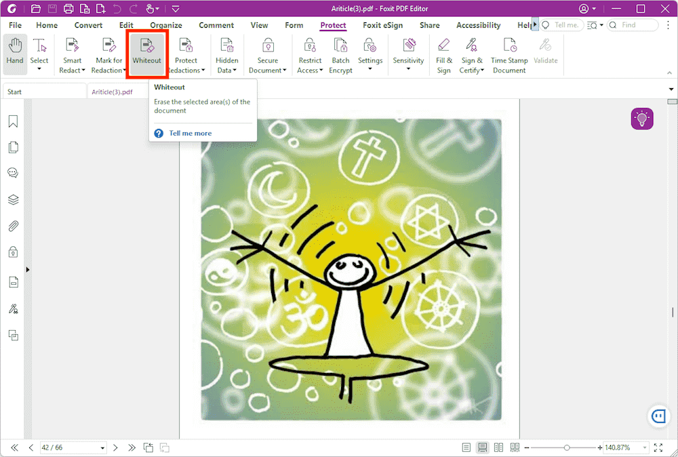Image resolution: width=678 pixels, height=457 pixels.
Task: Open the Foxit eSign tab
Action: click(x=382, y=25)
